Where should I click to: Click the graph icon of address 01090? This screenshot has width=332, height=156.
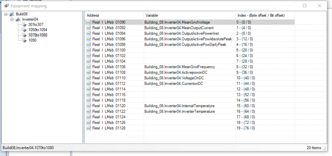click(89, 22)
